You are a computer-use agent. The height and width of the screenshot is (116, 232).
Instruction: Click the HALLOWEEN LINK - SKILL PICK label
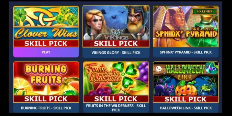tap(186, 108)
